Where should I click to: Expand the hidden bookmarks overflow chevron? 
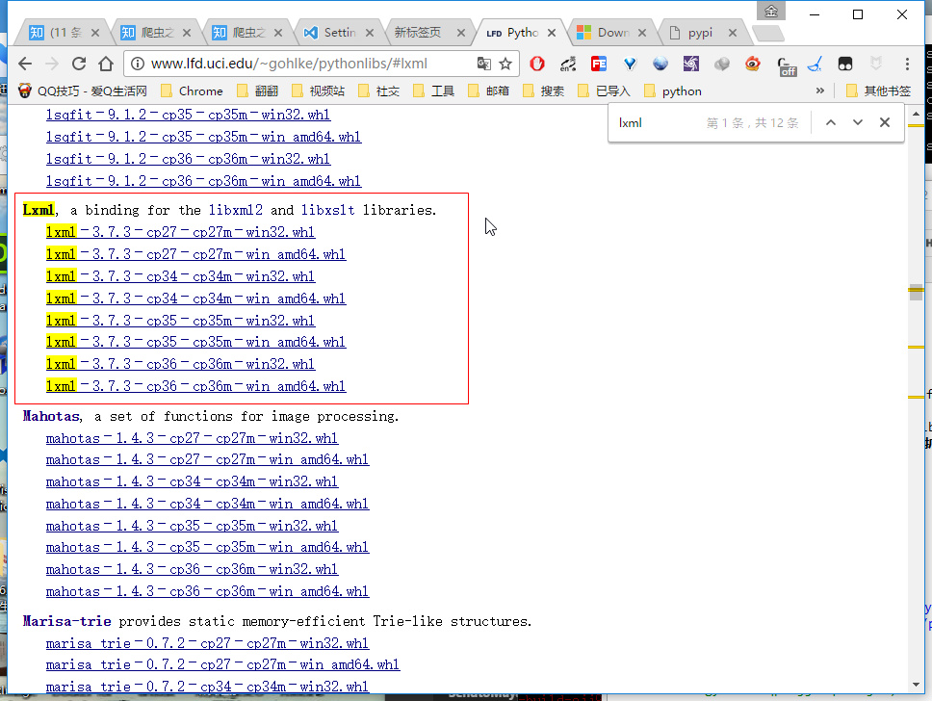820,91
